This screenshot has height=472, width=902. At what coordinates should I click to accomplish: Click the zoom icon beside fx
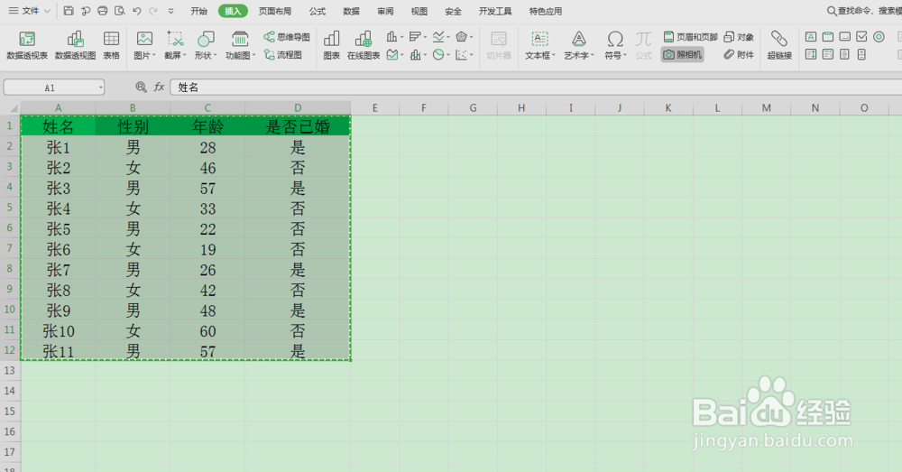pos(141,87)
